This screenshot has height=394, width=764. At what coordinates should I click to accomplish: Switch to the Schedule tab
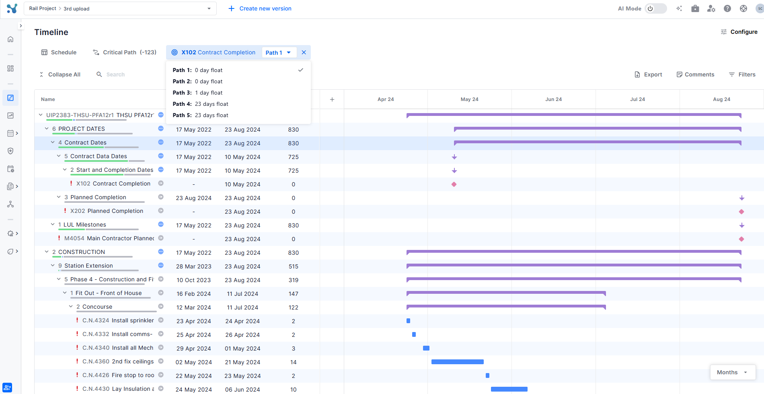(59, 52)
